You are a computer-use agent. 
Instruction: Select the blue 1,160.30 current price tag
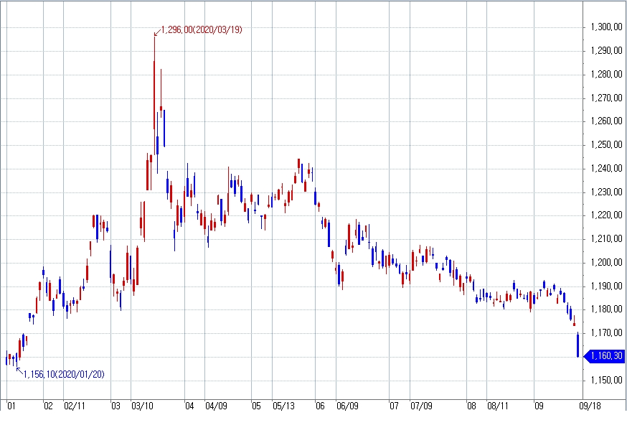click(606, 355)
